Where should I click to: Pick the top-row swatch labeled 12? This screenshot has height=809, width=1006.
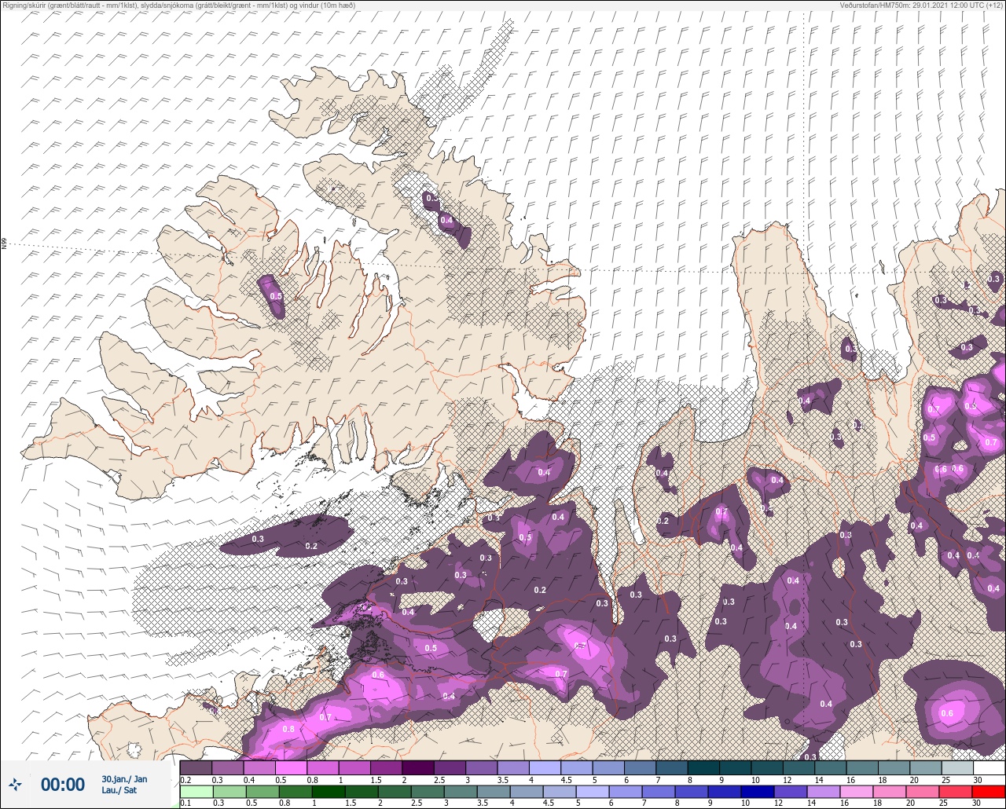click(x=799, y=767)
